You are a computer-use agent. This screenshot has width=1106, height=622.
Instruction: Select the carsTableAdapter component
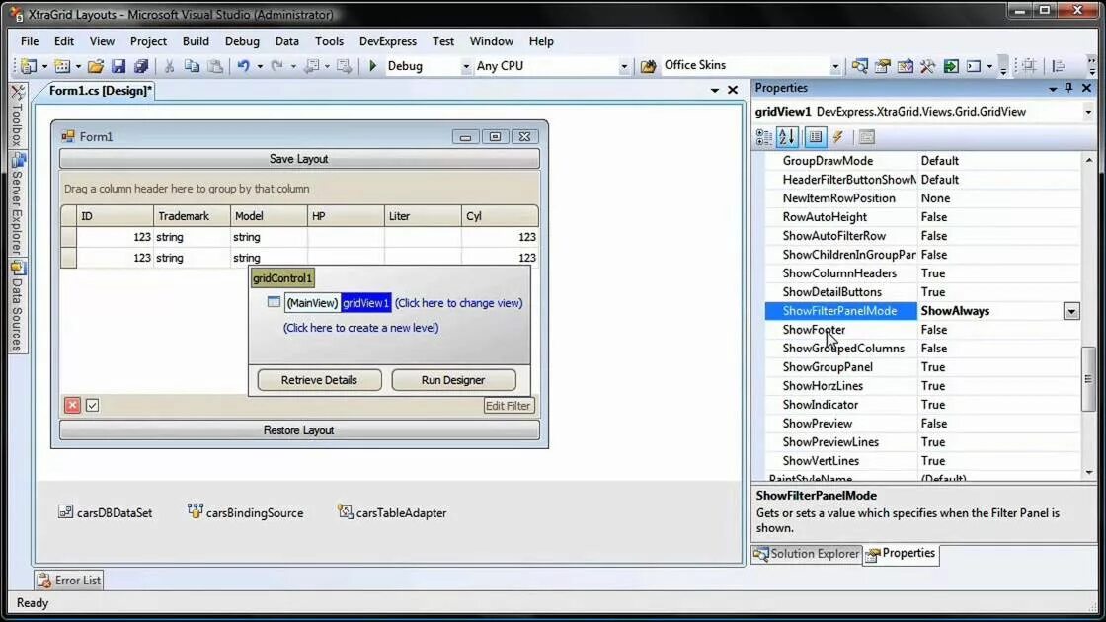point(392,512)
